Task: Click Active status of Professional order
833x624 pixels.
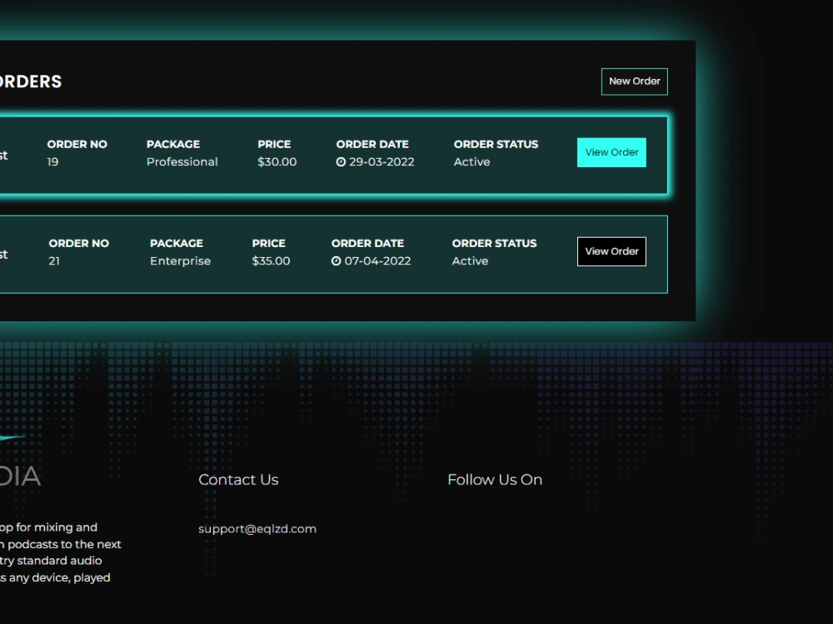Action: (471, 162)
